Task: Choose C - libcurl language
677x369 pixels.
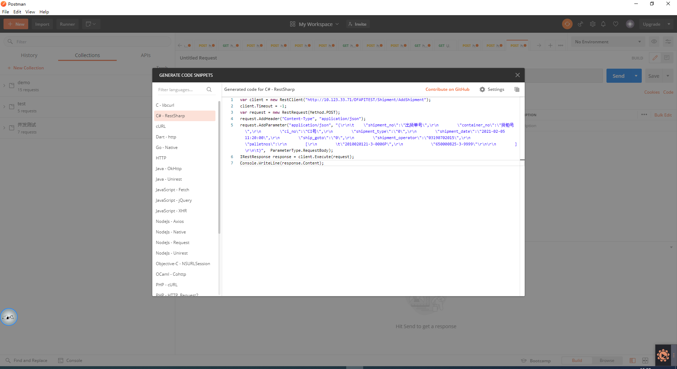Action: [184, 105]
